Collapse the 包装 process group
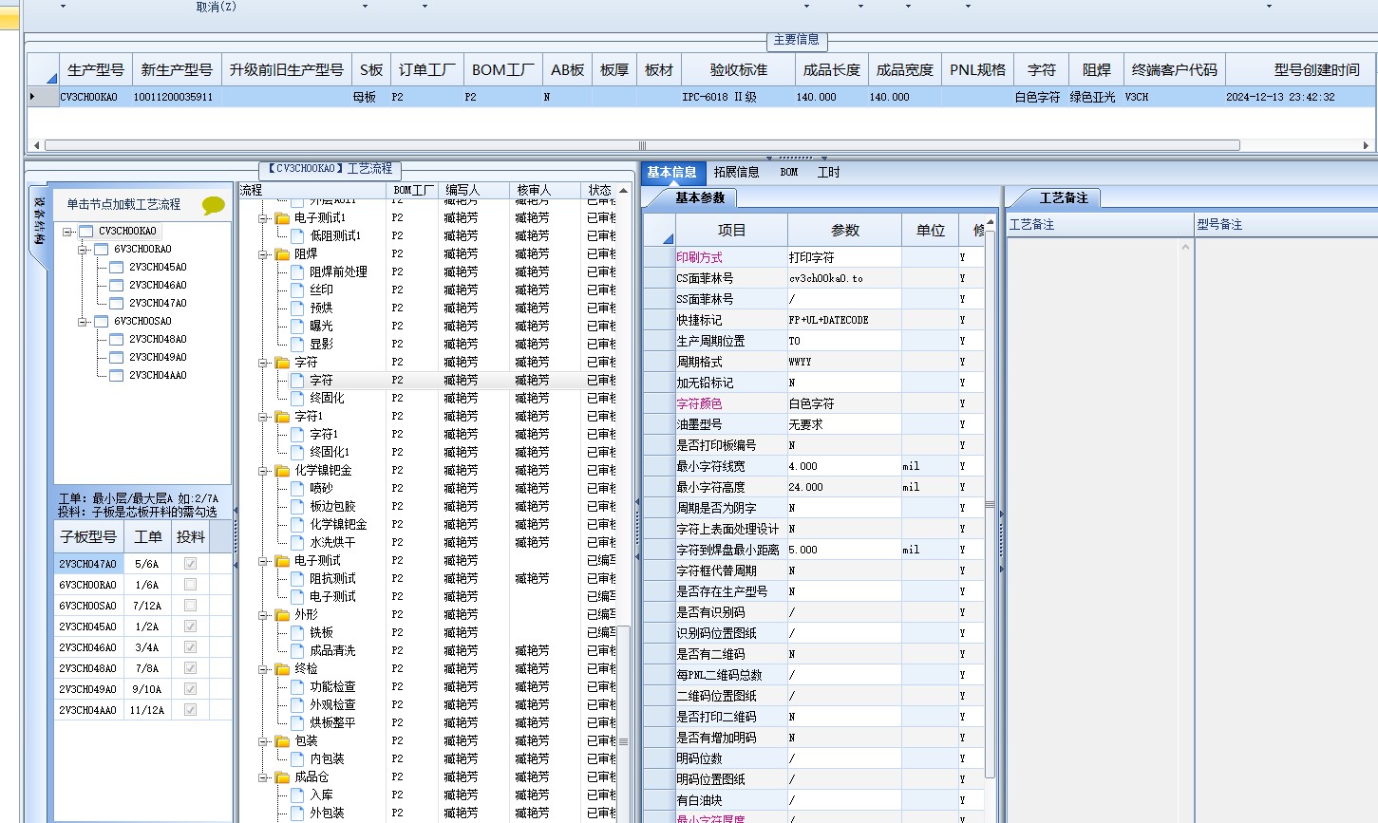The width and height of the screenshot is (1378, 823). (x=263, y=741)
